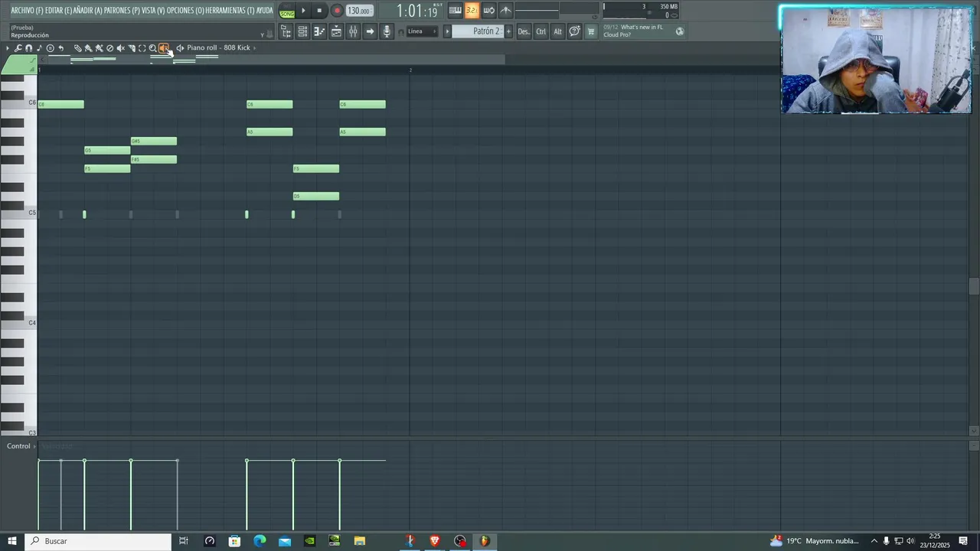The height and width of the screenshot is (551, 980).
Task: Open the Patrón 2 pattern selector
Action: coord(478,31)
